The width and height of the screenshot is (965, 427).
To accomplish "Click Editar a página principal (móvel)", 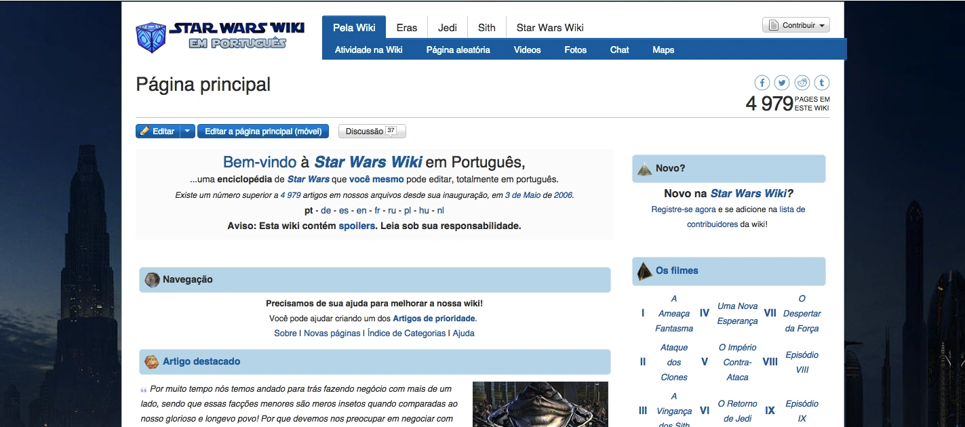I will coord(263,131).
